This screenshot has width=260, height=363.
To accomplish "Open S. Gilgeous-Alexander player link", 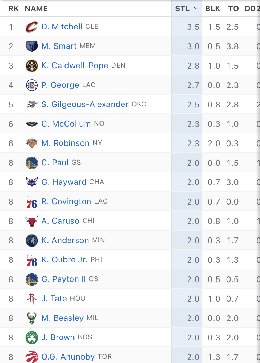I will 85,104.
